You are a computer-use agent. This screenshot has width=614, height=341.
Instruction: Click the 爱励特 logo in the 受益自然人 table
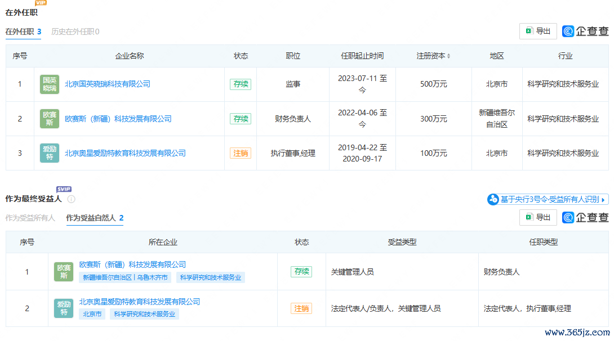click(x=64, y=308)
